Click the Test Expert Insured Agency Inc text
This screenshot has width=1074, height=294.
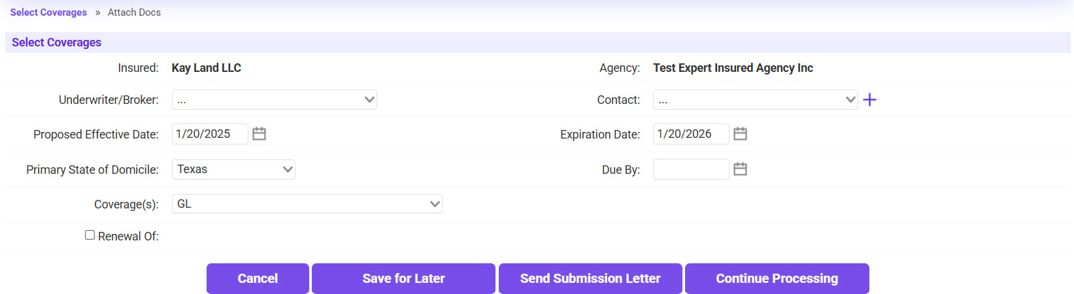click(733, 68)
